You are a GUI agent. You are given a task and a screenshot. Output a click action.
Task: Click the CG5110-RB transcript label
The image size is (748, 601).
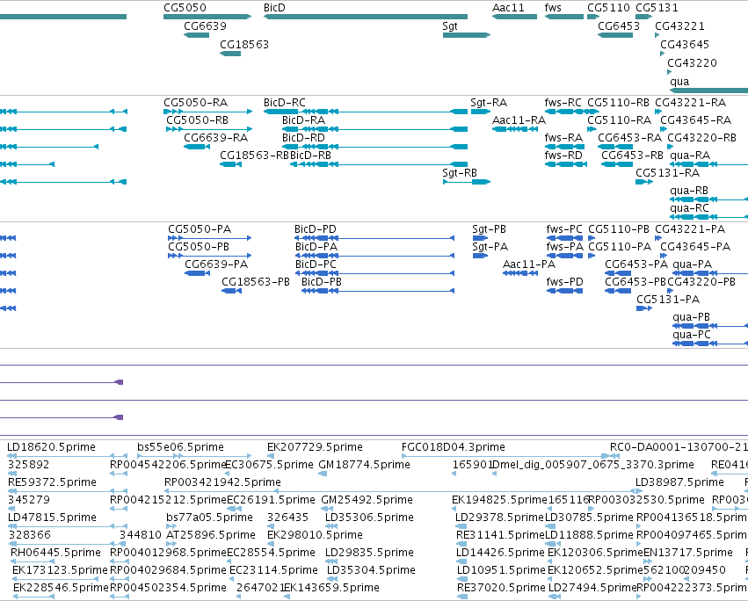point(618,103)
